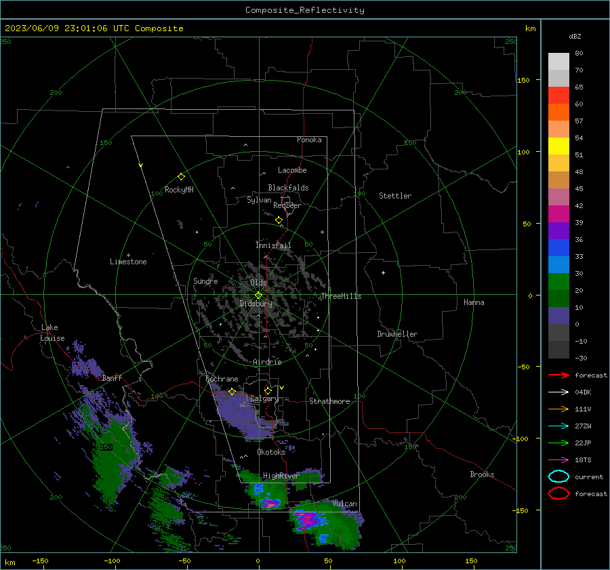Click the yellow diamond marker below RedDeer
The height and width of the screenshot is (570, 610).
pos(279,220)
